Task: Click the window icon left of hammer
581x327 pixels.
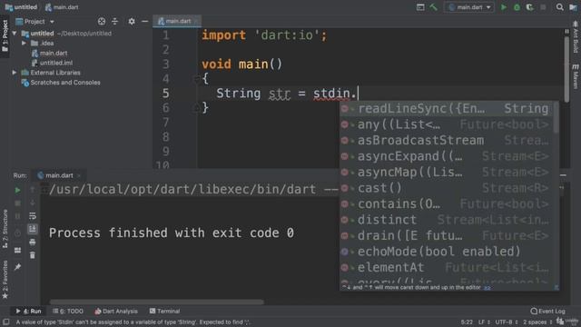Action: click(x=420, y=7)
